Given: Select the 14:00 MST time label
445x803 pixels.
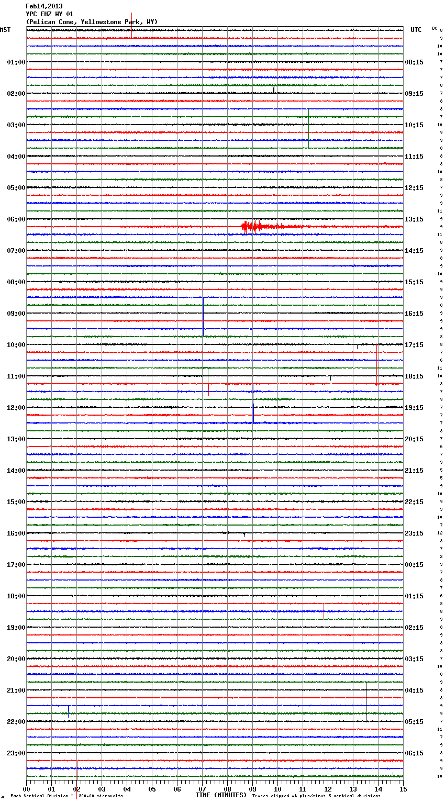Looking at the screenshot, I should (16, 471).
